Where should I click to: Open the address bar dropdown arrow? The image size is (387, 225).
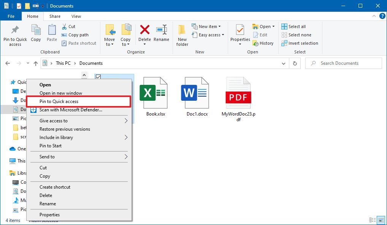(x=284, y=63)
